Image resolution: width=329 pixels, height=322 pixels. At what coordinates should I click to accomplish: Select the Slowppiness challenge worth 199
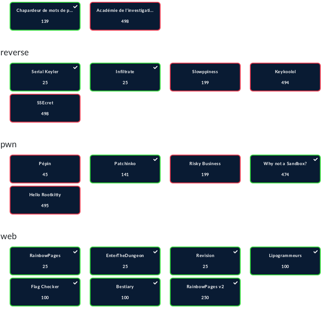click(x=205, y=77)
